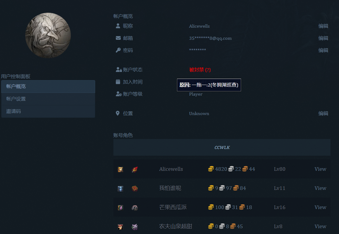Open the 帐户设置 sidebar menu item
The image size is (339, 234).
click(48, 99)
